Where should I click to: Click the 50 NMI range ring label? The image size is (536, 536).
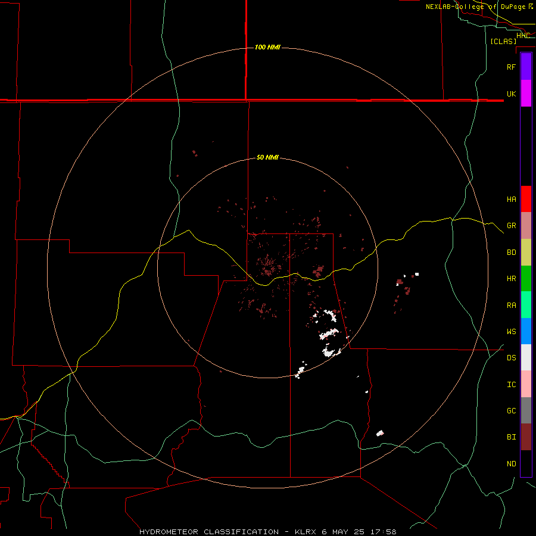click(267, 158)
